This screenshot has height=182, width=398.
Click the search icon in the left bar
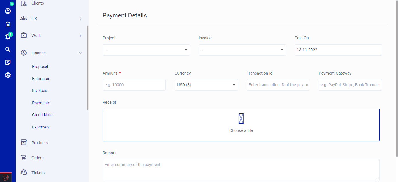click(8, 49)
